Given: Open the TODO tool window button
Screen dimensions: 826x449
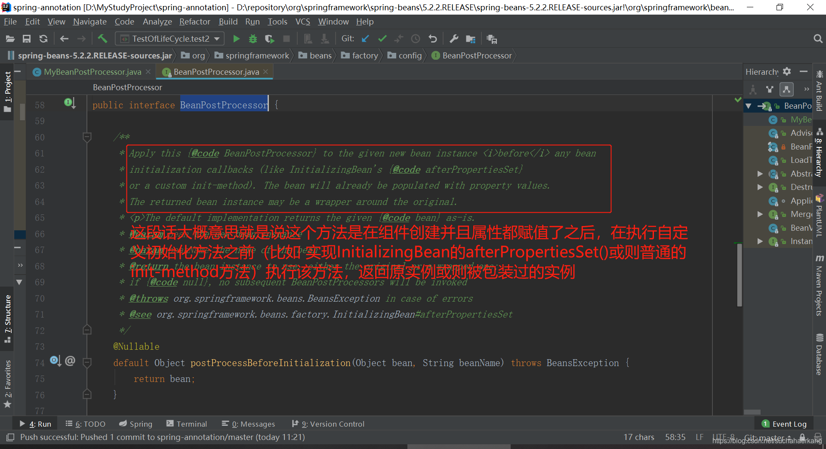Looking at the screenshot, I should [x=85, y=424].
